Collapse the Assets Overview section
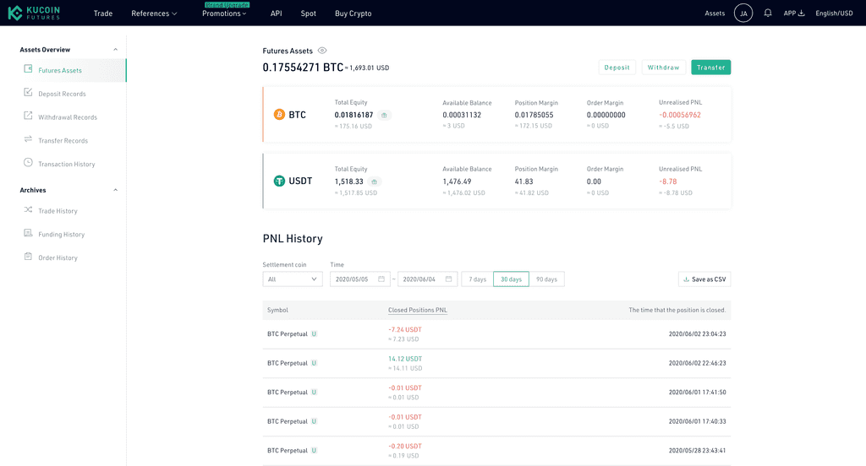This screenshot has height=466, width=866. [x=115, y=50]
